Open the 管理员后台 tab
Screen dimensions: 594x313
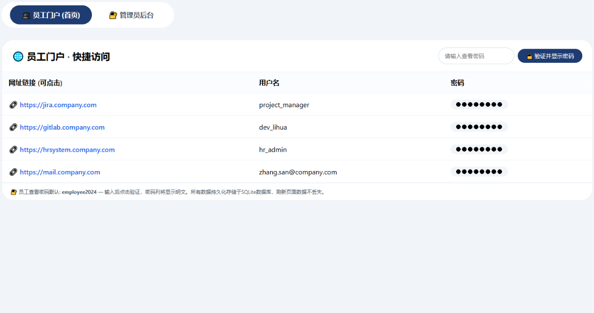[x=132, y=15]
